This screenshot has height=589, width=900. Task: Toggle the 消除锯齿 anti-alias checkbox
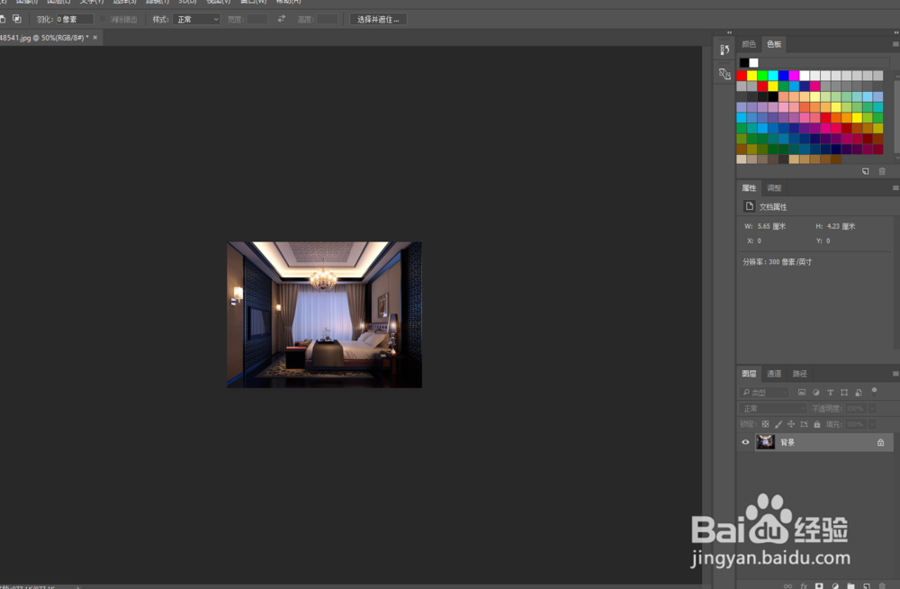click(x=103, y=19)
